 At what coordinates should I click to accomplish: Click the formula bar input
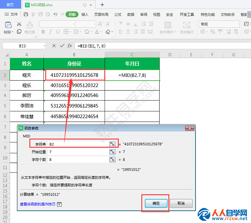click(x=163, y=46)
